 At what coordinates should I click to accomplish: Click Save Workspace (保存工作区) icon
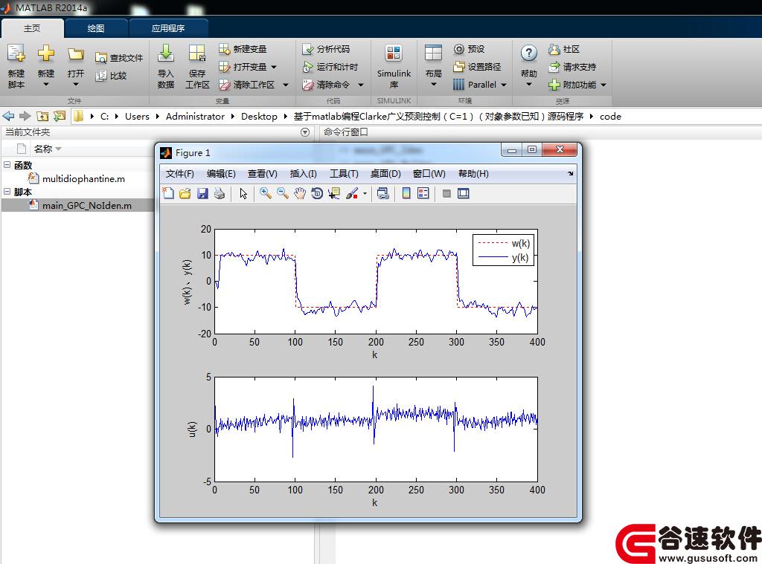(x=196, y=53)
